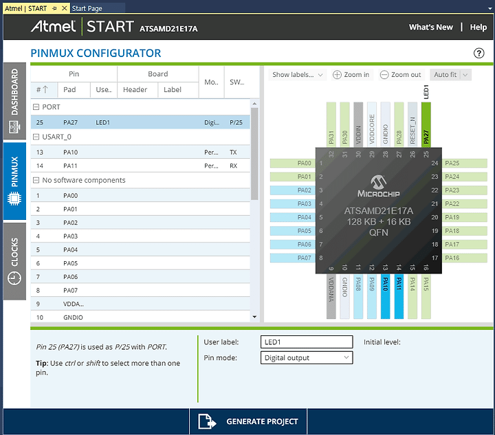Click the PA31 pin on chip diagram
Viewport: 495px width, 435px height.
tap(331, 124)
